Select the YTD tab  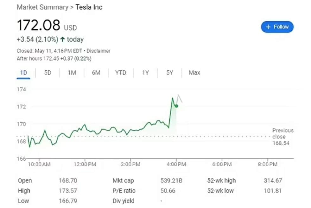pyautogui.click(x=120, y=73)
